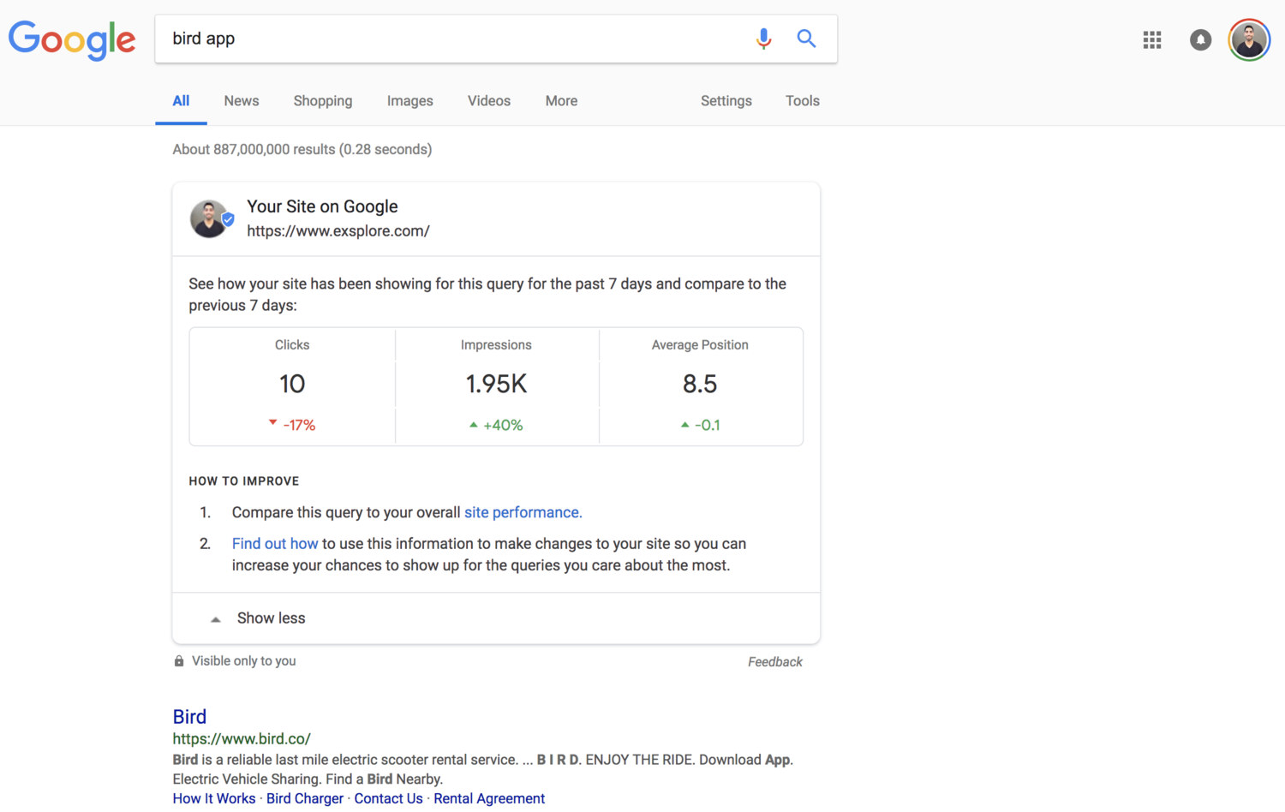Viewport: 1285px width, 812px height.
Task: Click profile photo in Your Site card
Action: tap(211, 218)
